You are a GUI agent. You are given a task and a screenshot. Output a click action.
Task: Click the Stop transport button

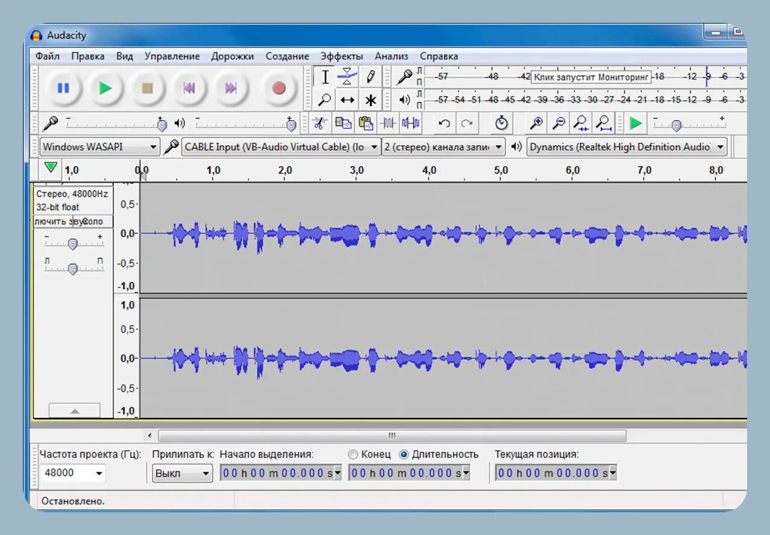pyautogui.click(x=147, y=88)
